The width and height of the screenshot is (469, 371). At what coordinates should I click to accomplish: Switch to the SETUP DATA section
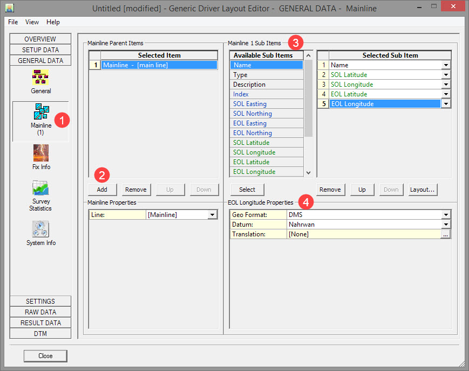point(40,50)
